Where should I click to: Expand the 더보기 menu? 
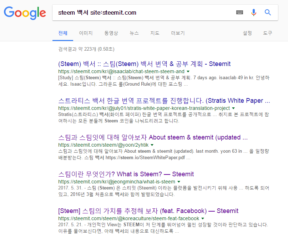(x=178, y=33)
